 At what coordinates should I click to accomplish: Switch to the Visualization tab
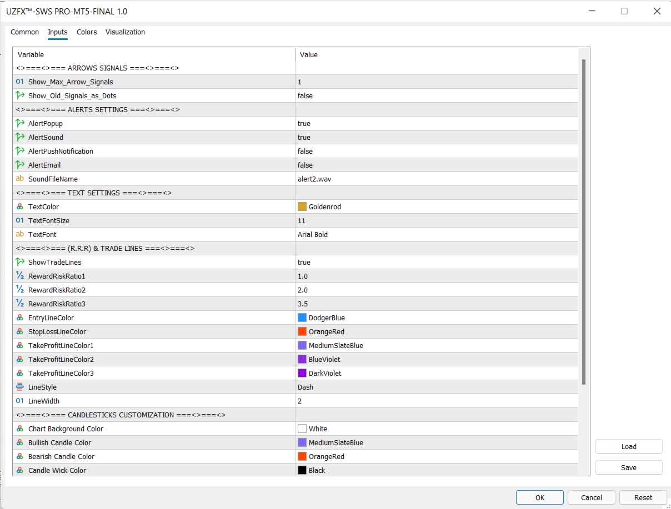tap(125, 32)
